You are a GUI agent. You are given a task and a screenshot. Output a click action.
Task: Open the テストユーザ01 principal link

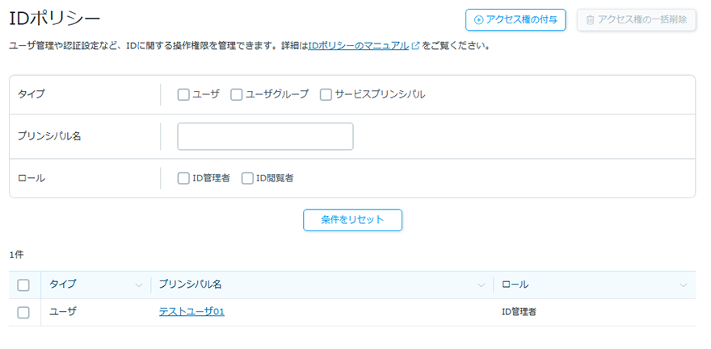[191, 312]
